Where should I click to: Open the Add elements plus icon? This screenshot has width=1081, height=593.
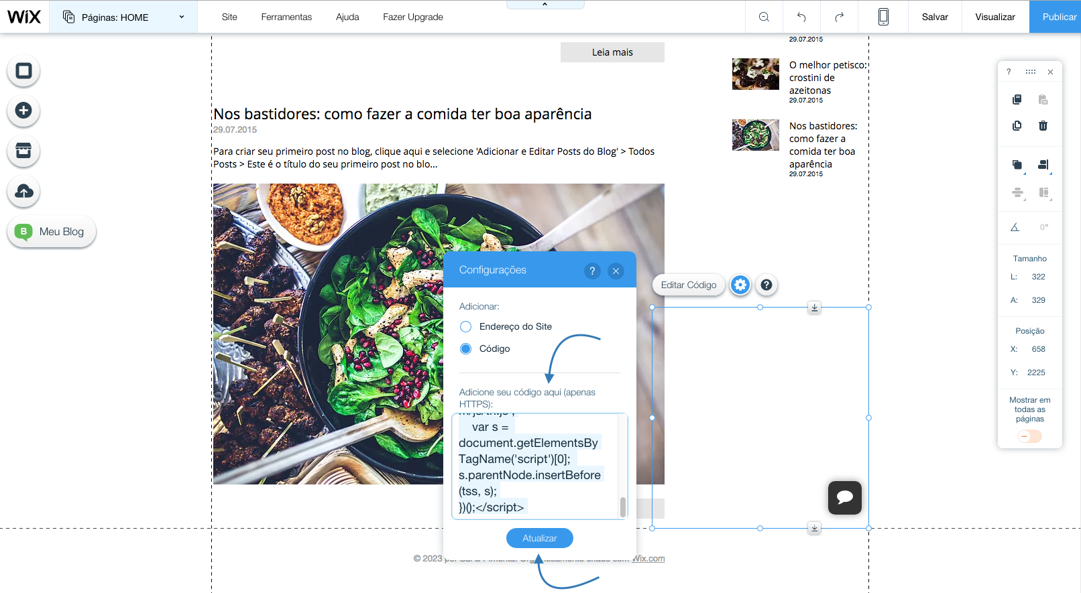(x=23, y=111)
